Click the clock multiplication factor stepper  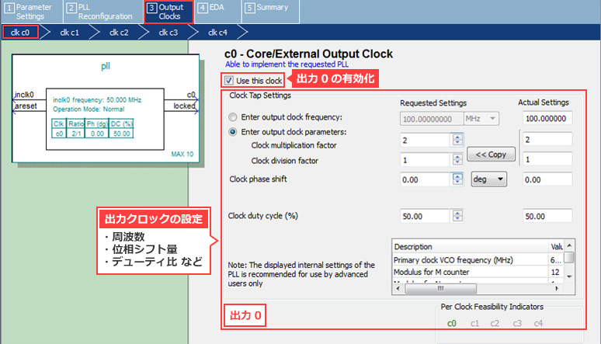coord(457,140)
